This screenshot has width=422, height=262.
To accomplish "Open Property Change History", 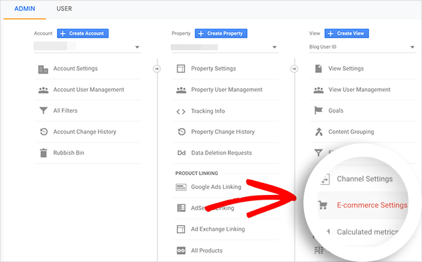I will pyautogui.click(x=223, y=132).
